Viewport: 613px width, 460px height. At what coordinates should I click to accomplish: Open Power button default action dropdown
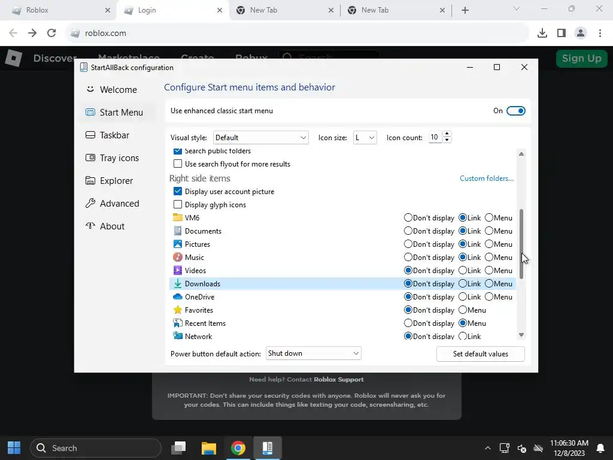tap(313, 353)
